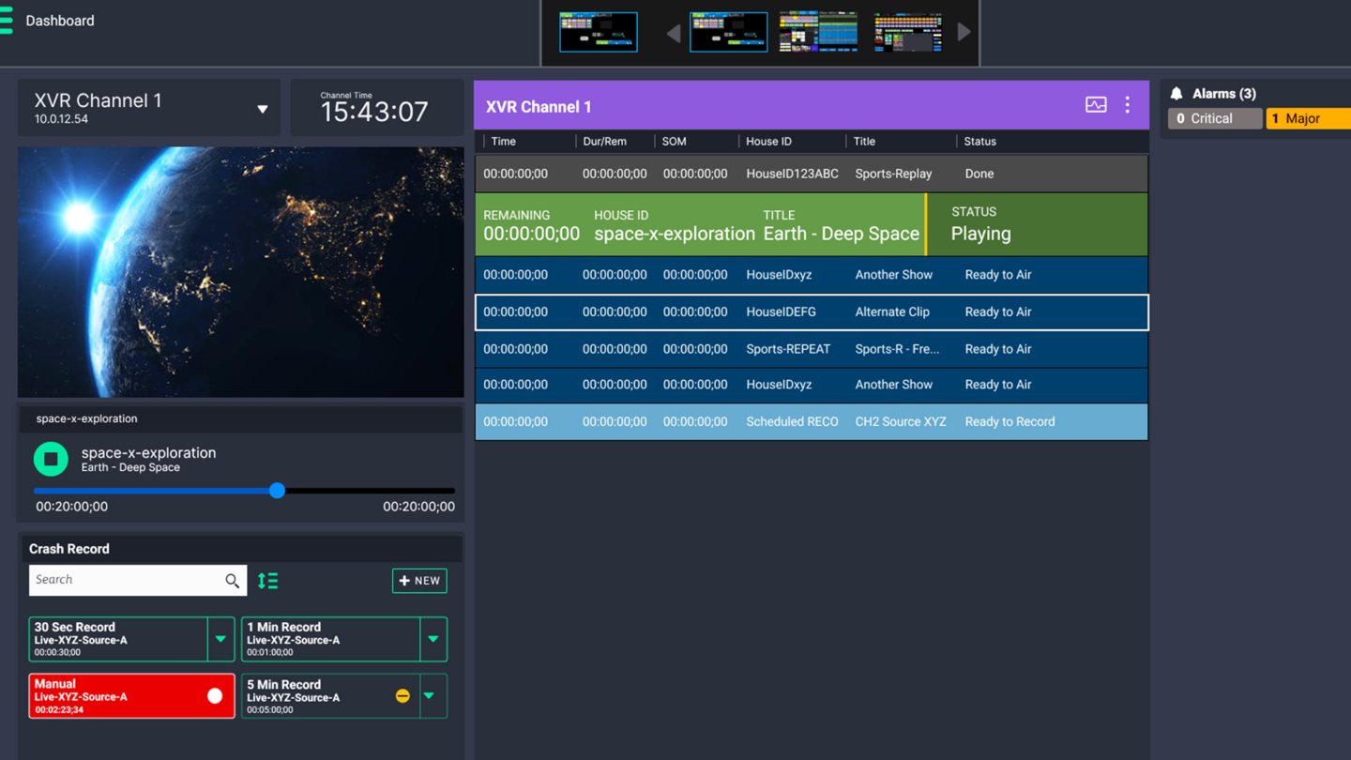Select the blue-and-yellow grid layout thumbnail
The image size is (1351, 760).
(x=818, y=32)
